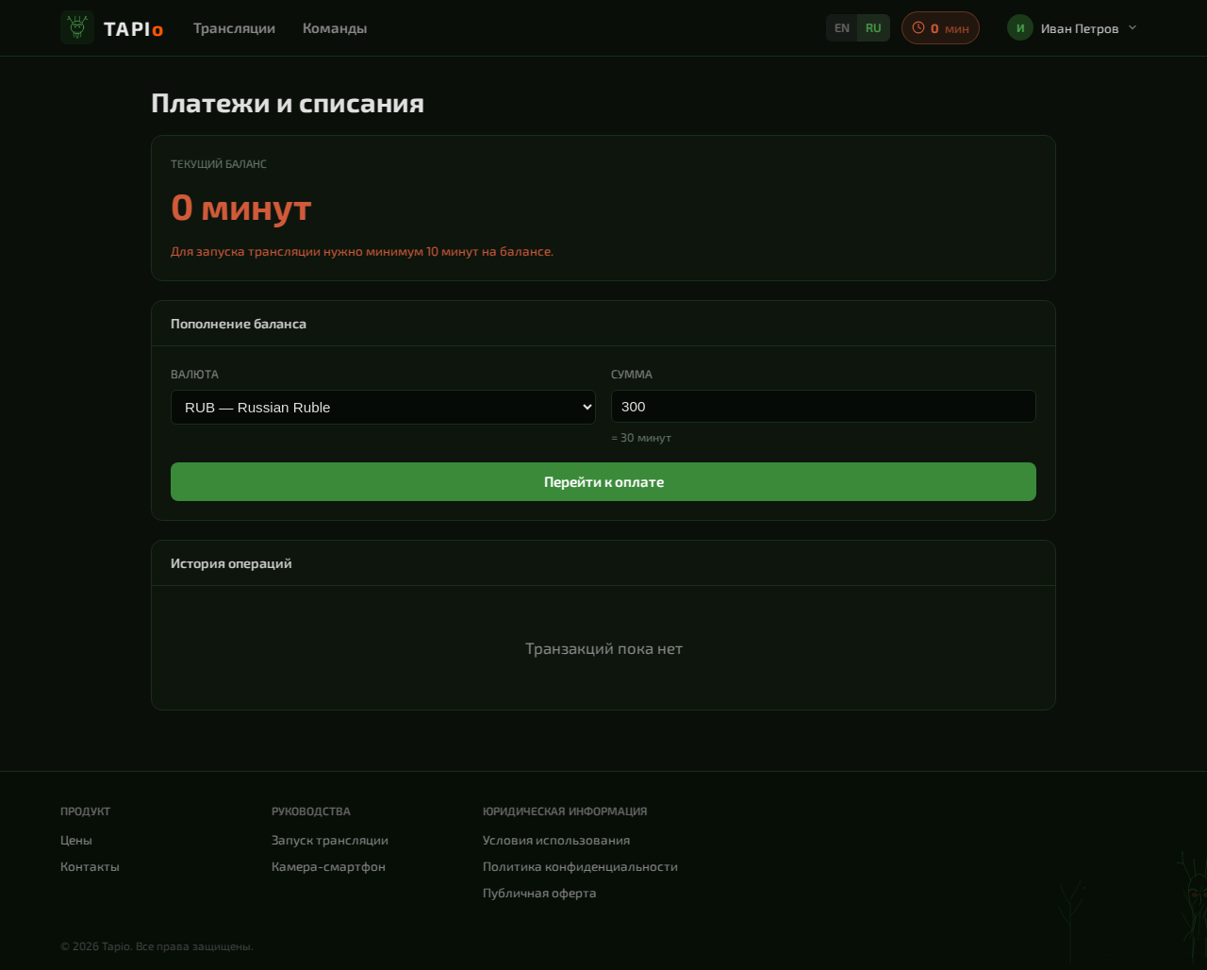Open the Запуск трансляции guide link
The image size is (1207, 970).
coord(330,840)
